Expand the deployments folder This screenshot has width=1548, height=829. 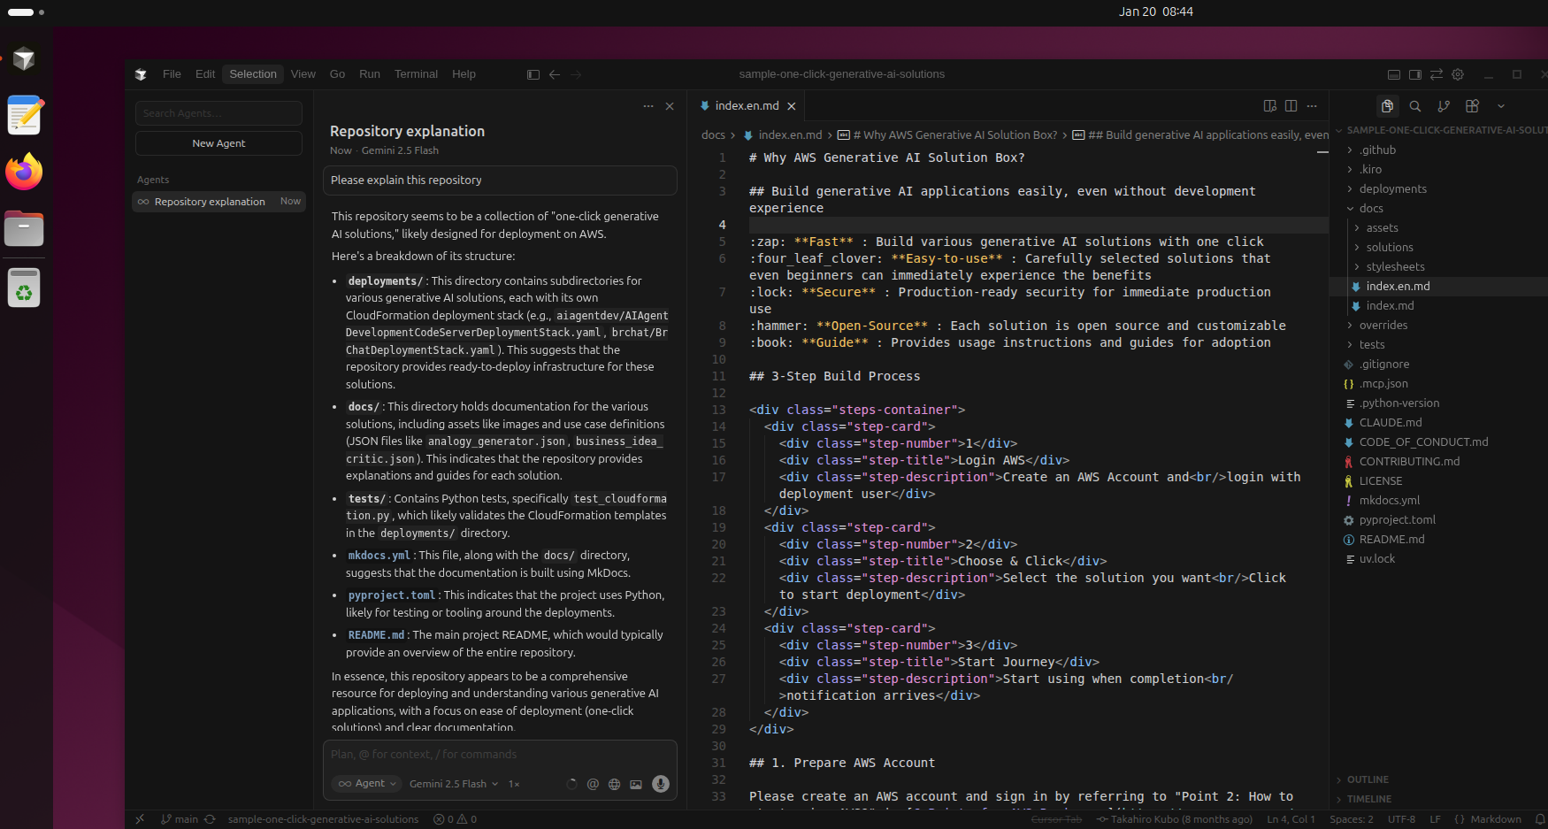tap(1392, 189)
